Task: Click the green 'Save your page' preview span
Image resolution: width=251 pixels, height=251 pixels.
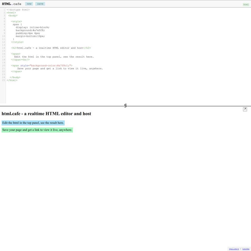Action: click(37, 130)
